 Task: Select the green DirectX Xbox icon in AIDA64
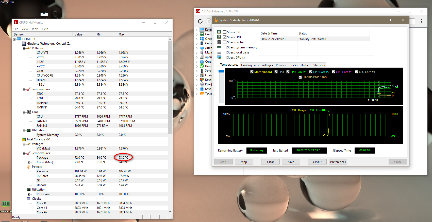pyautogui.click(x=202, y=66)
